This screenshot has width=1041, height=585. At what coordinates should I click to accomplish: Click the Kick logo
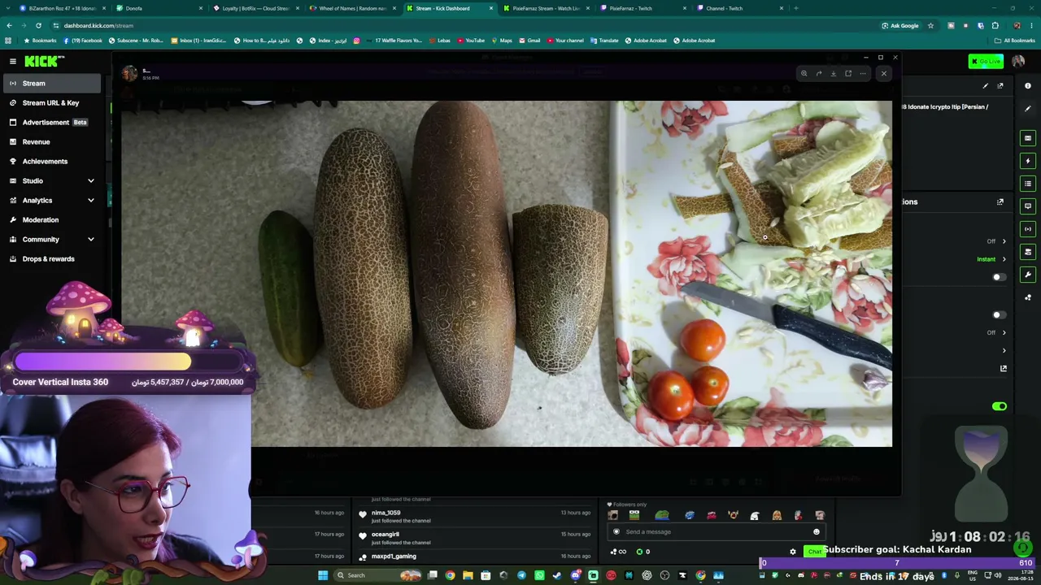44,61
